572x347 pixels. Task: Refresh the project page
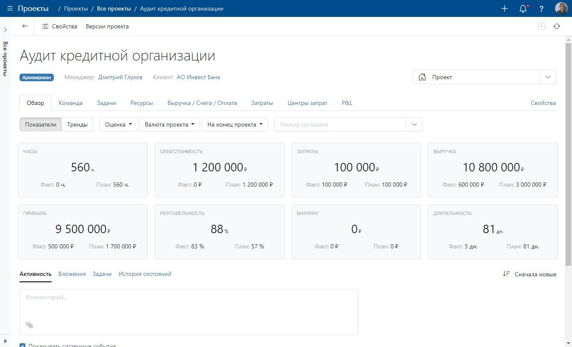[x=557, y=26]
